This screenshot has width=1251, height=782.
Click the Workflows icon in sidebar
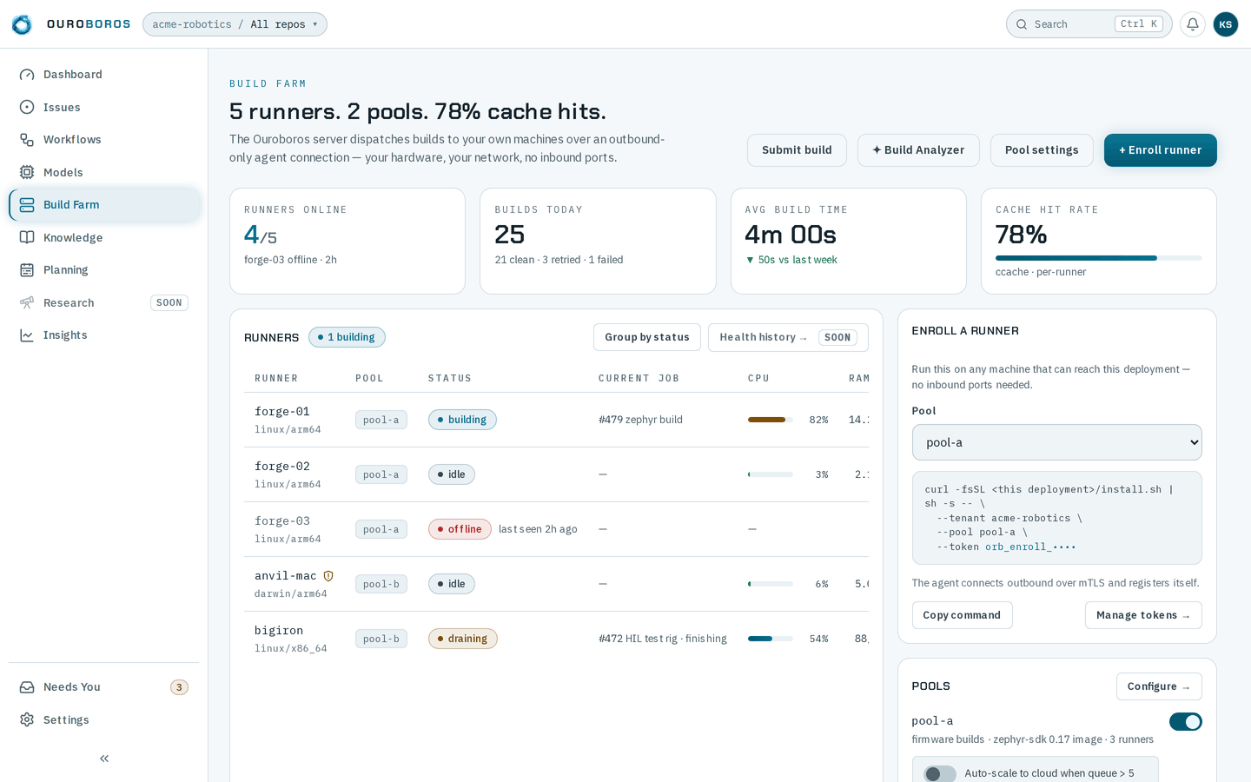27,140
